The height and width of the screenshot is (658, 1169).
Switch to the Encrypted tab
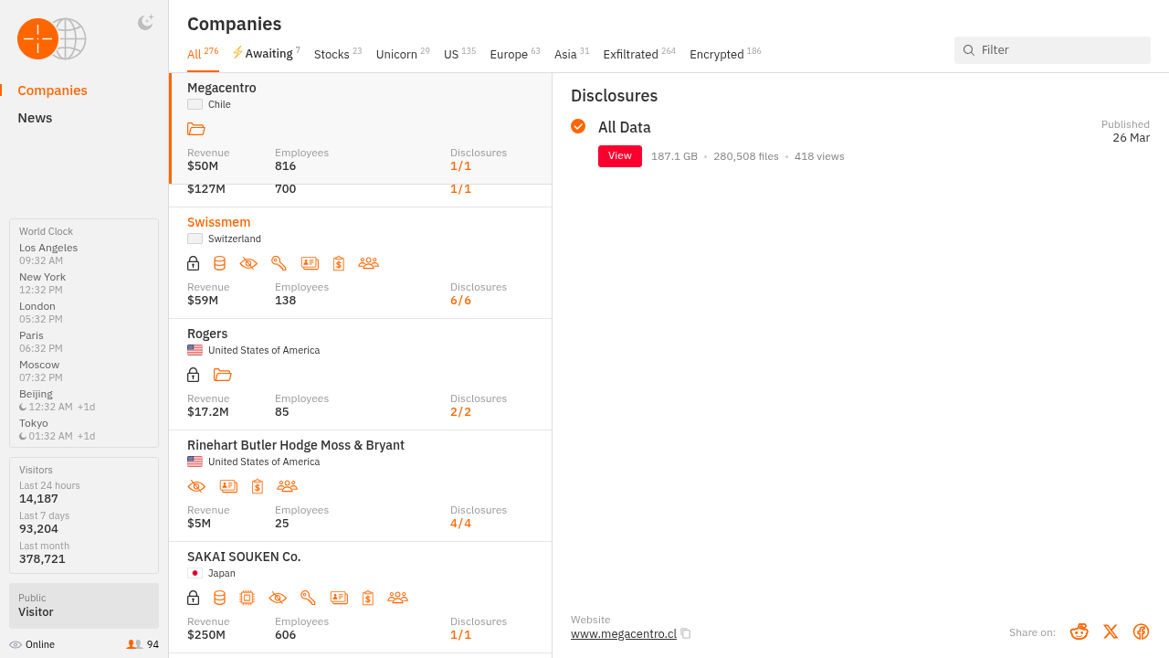tap(725, 54)
